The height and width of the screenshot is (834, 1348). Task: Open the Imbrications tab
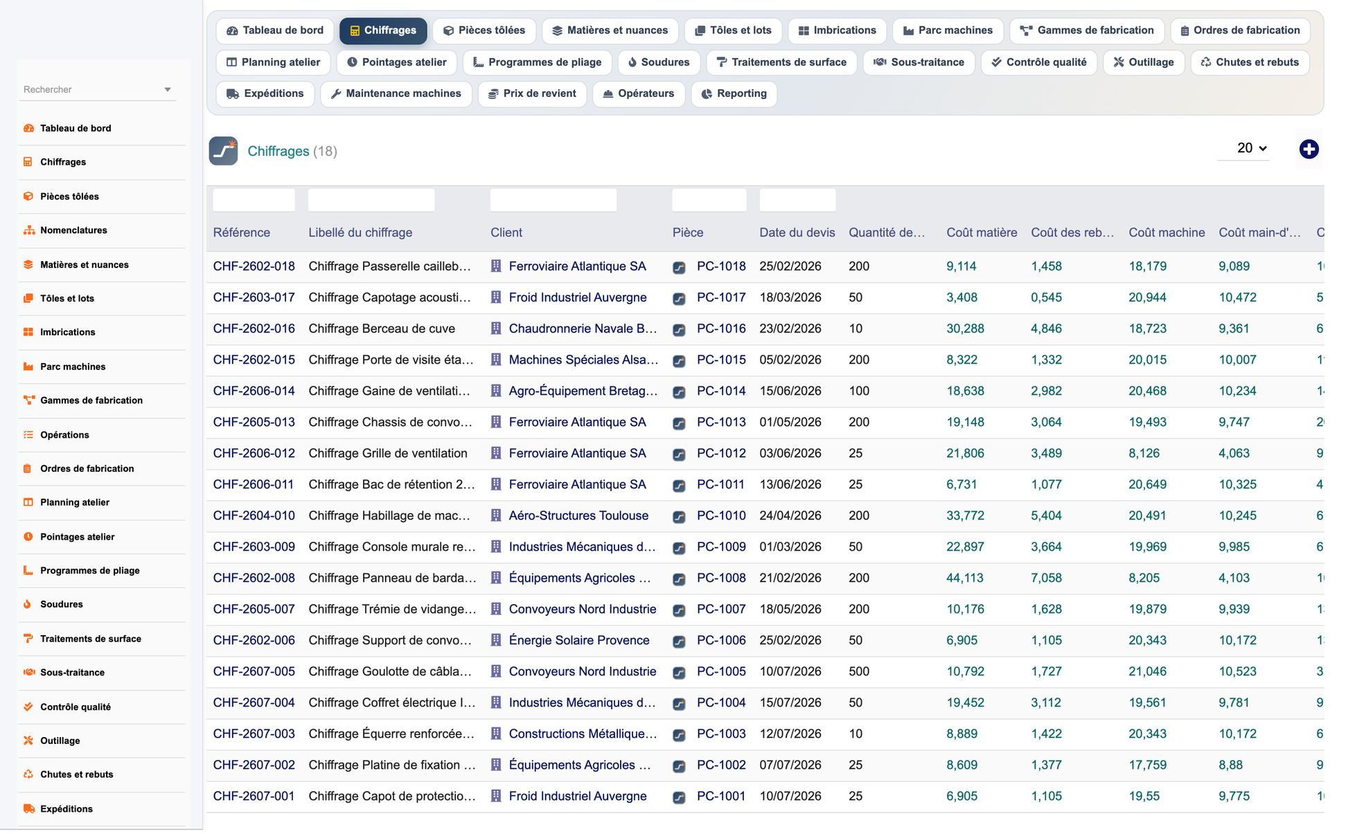pyautogui.click(x=837, y=30)
